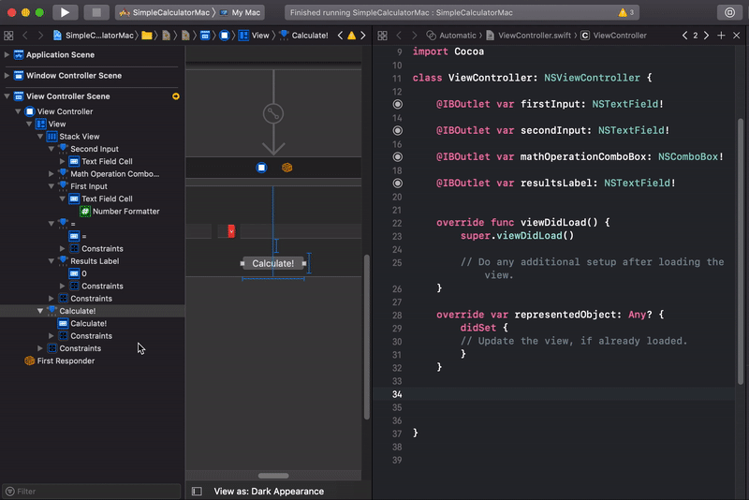Go back in the left editor's history
Screen dimensions: 749x500
click(x=25, y=36)
